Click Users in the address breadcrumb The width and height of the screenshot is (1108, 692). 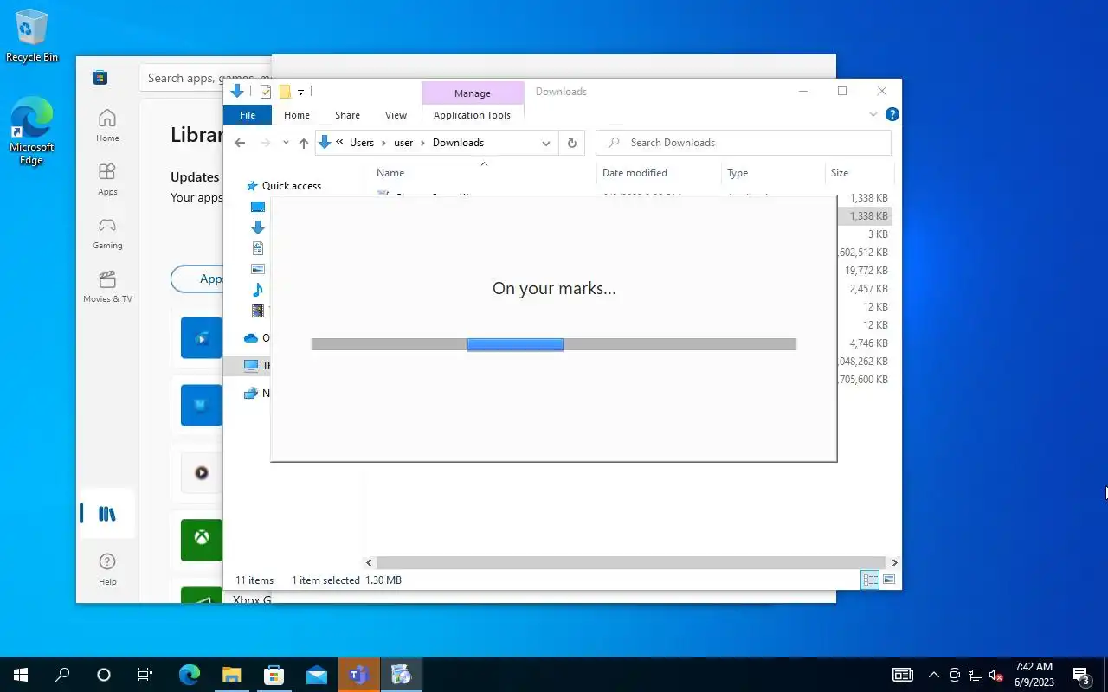[x=362, y=143]
